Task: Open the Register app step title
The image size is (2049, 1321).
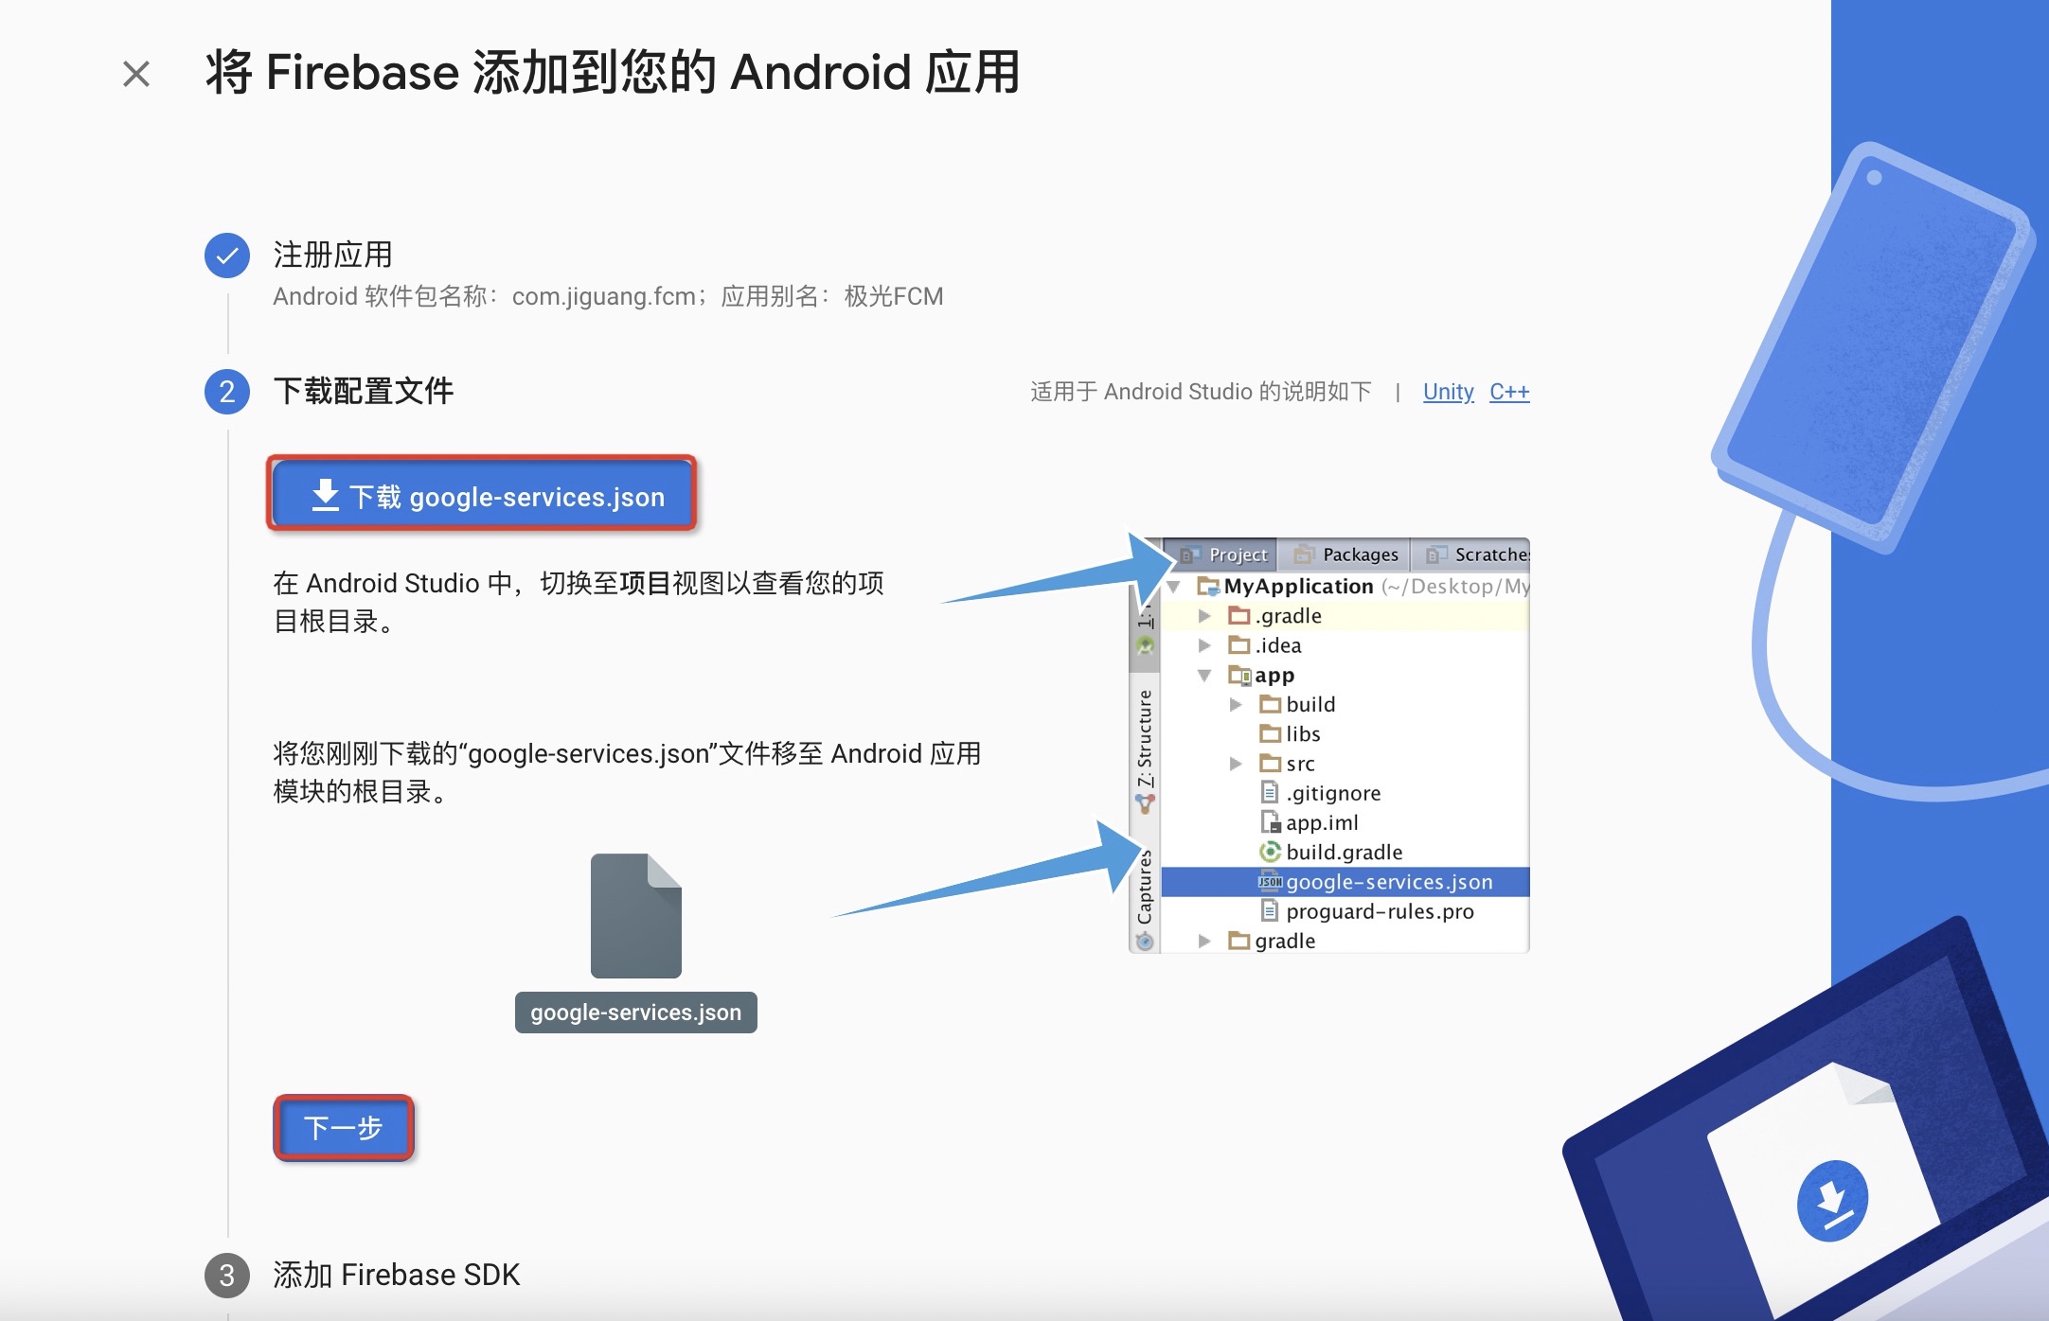Action: (332, 255)
